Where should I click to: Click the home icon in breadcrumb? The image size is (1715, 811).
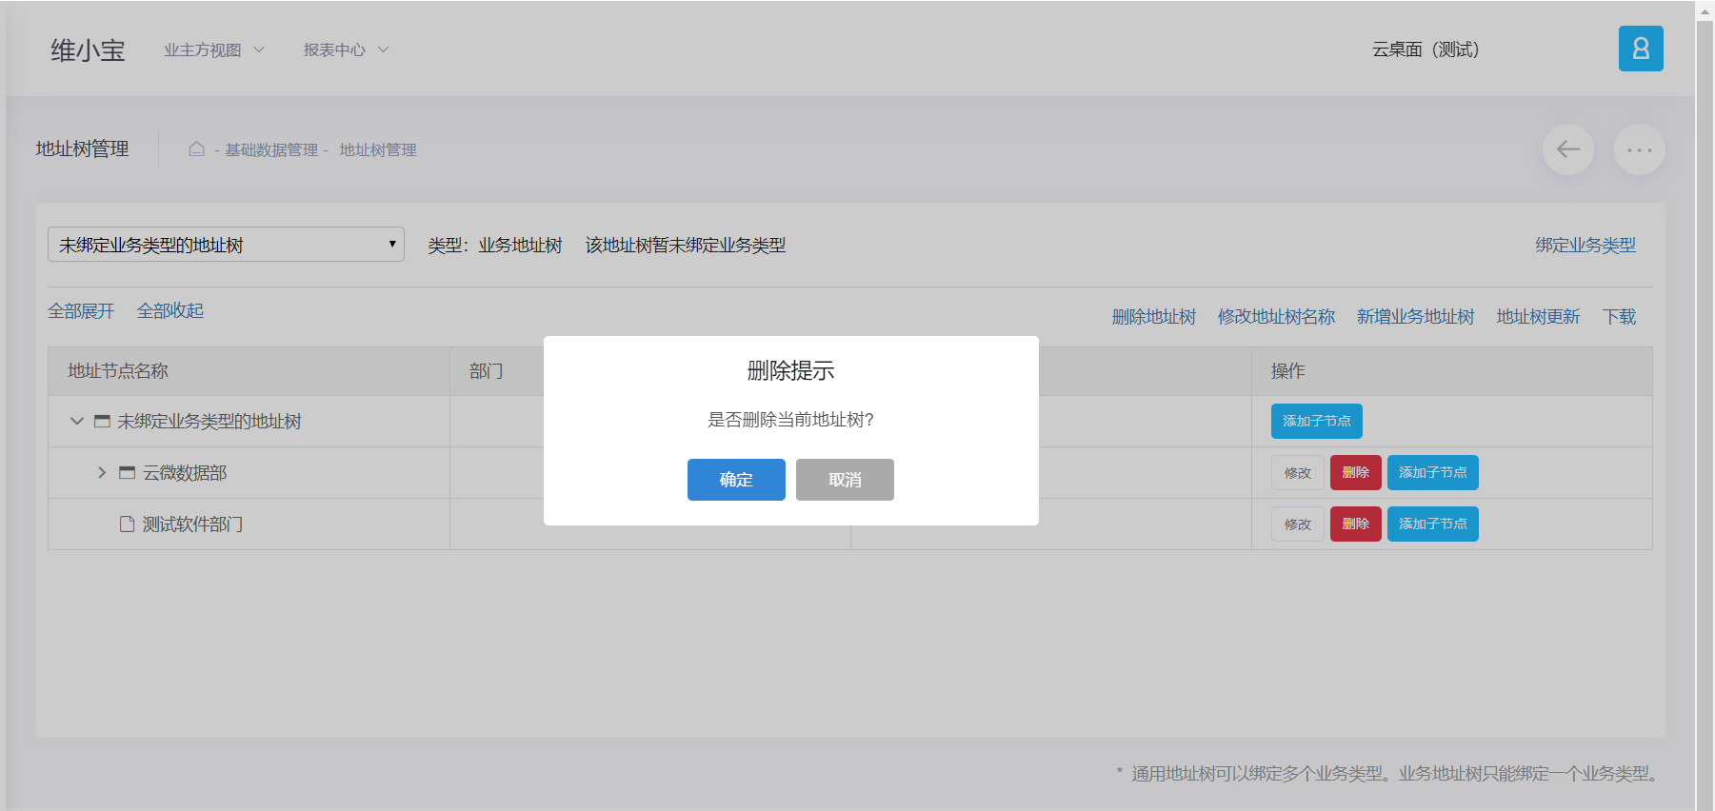pyautogui.click(x=197, y=149)
